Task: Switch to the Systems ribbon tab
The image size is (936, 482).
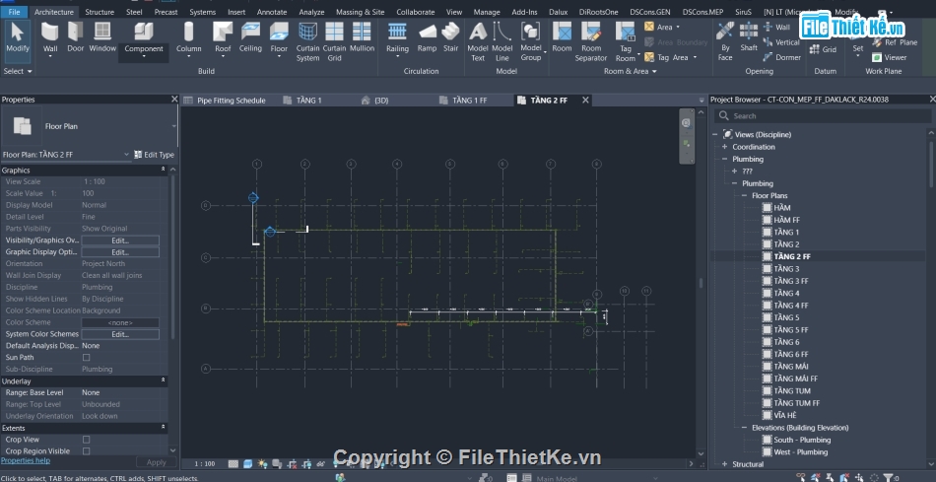Action: pos(202,12)
